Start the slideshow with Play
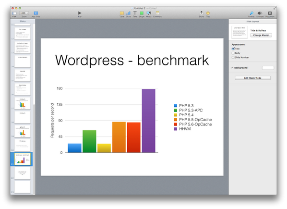This screenshot has width=287, height=209. click(80, 13)
